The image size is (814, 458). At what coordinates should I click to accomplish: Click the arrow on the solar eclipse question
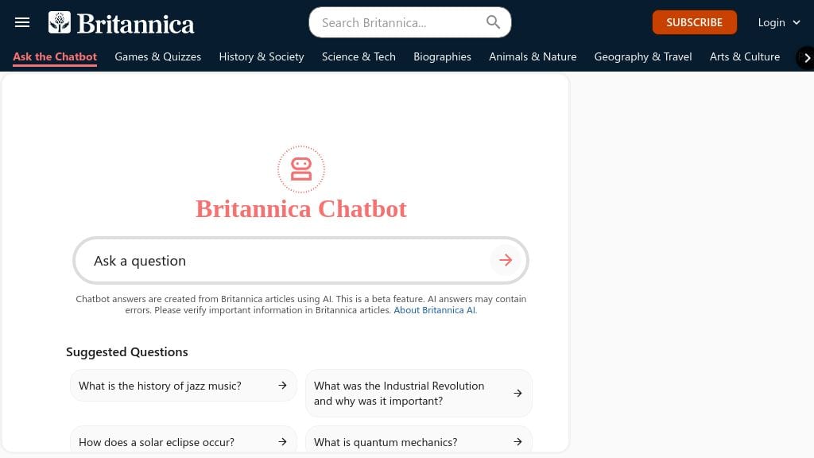(282, 442)
